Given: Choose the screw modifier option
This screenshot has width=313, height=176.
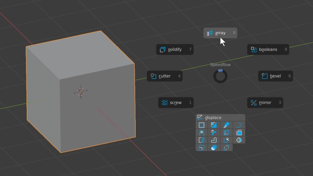Looking at the screenshot, I should coord(175,103).
